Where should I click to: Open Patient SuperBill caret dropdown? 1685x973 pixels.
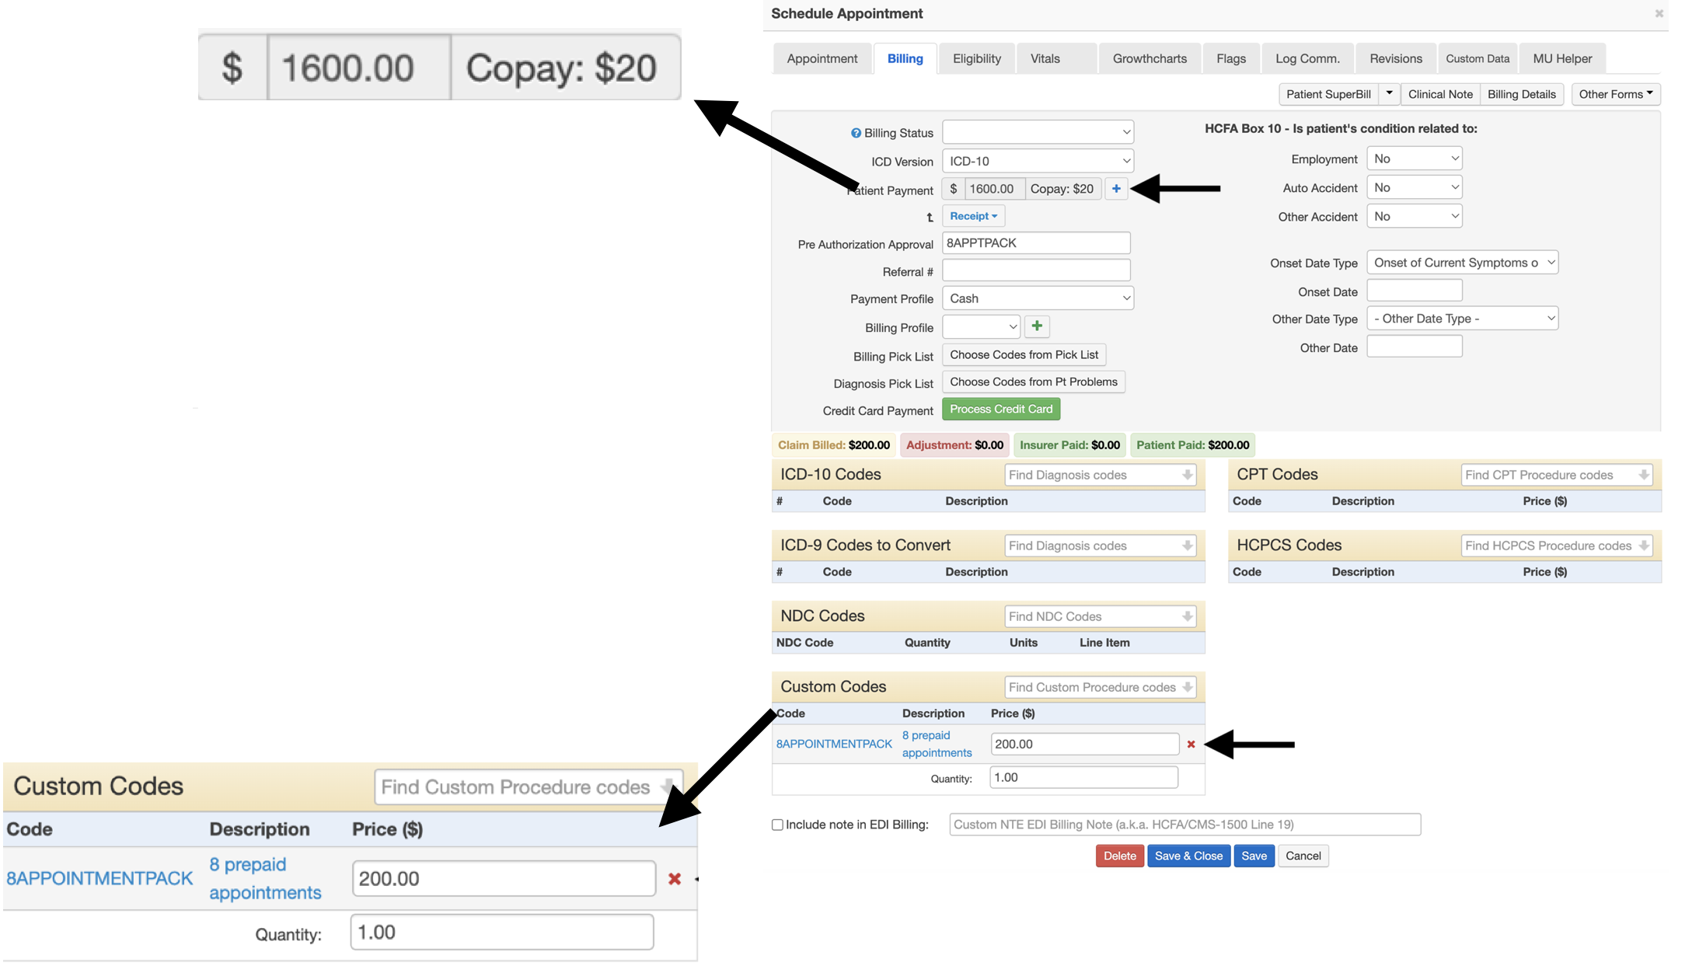coord(1389,94)
